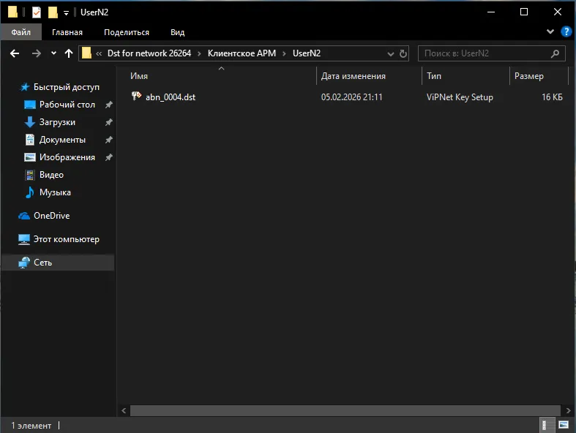Image resolution: width=576 pixels, height=433 pixels.
Task: Click the ViPNet key icon of abn_0004.dst
Action: click(x=136, y=97)
